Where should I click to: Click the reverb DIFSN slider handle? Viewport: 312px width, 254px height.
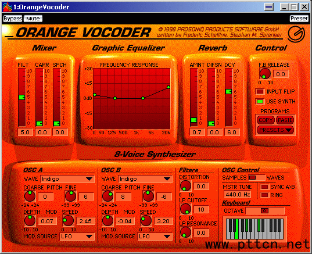coord(211,123)
